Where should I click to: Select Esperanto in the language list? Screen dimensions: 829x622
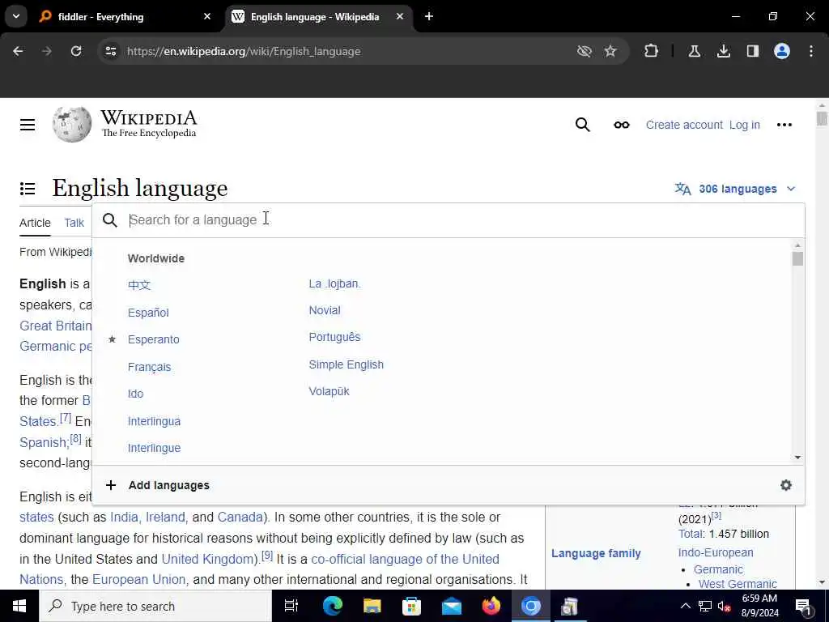[153, 339]
